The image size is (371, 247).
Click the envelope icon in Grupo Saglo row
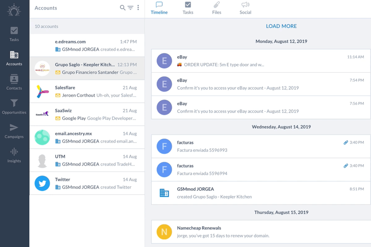tap(58, 72)
